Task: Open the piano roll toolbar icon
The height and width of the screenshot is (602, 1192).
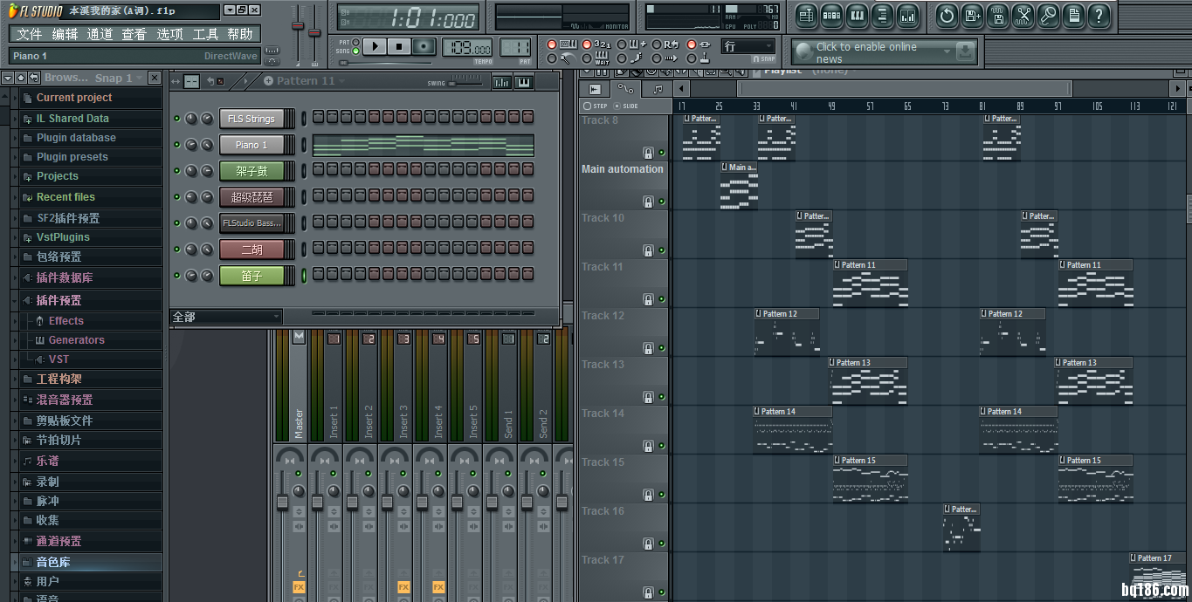Action: click(x=857, y=16)
